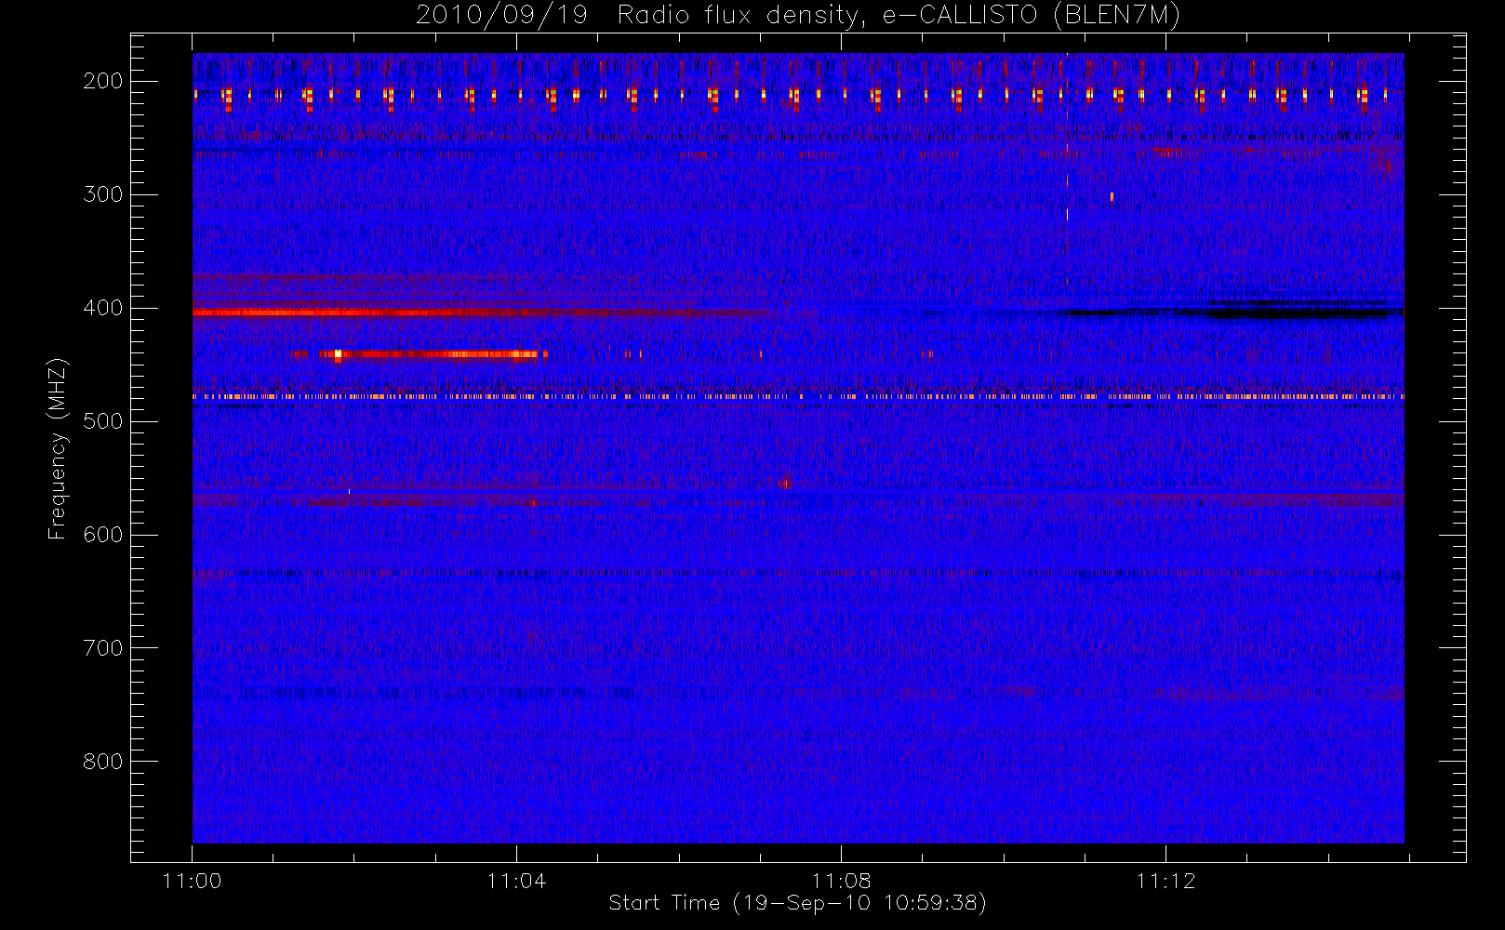Image resolution: width=1505 pixels, height=930 pixels.
Task: Select the 800 frequency tick label
Action: pyautogui.click(x=103, y=762)
